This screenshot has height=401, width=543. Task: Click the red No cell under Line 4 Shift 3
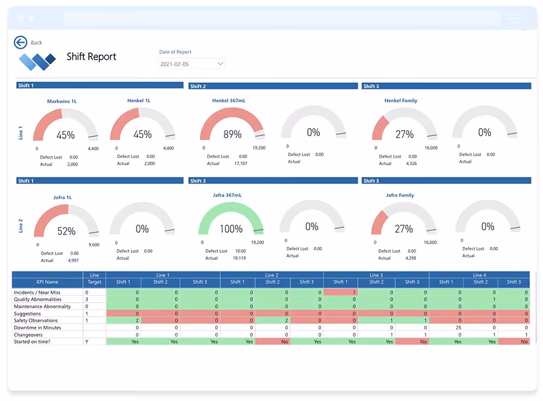click(x=514, y=342)
